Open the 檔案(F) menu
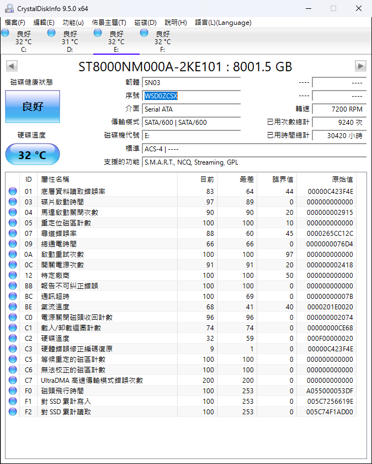 tap(15, 23)
